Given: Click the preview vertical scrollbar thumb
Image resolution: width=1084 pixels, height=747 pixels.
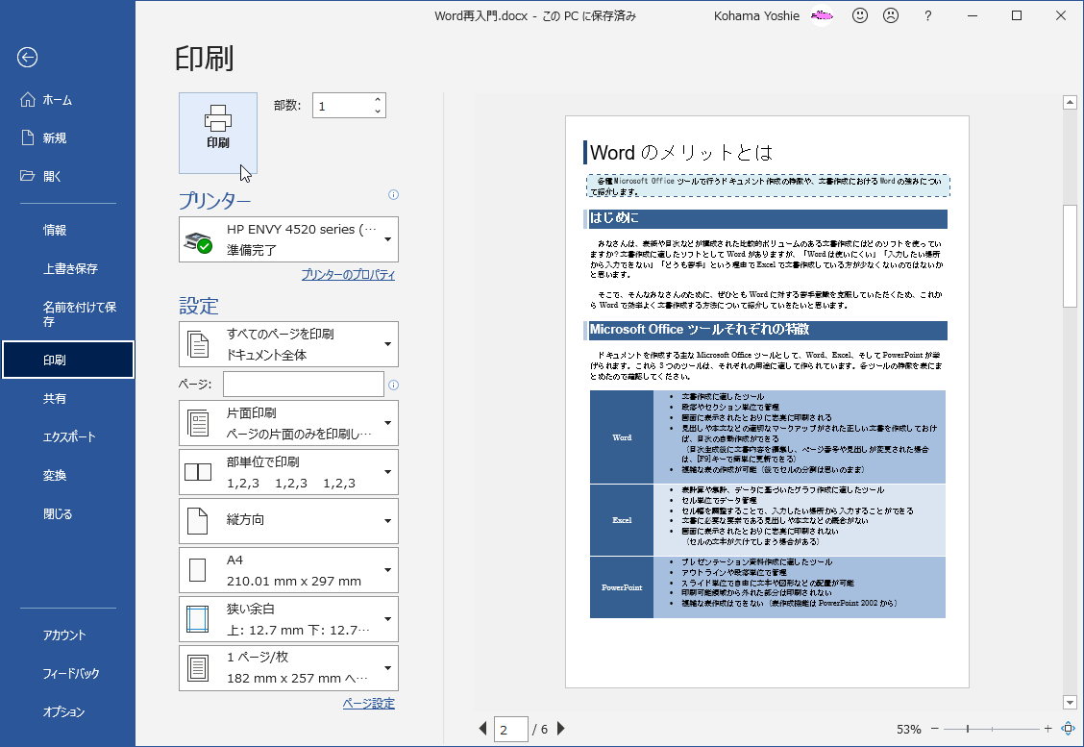Looking at the screenshot, I should tap(1070, 256).
